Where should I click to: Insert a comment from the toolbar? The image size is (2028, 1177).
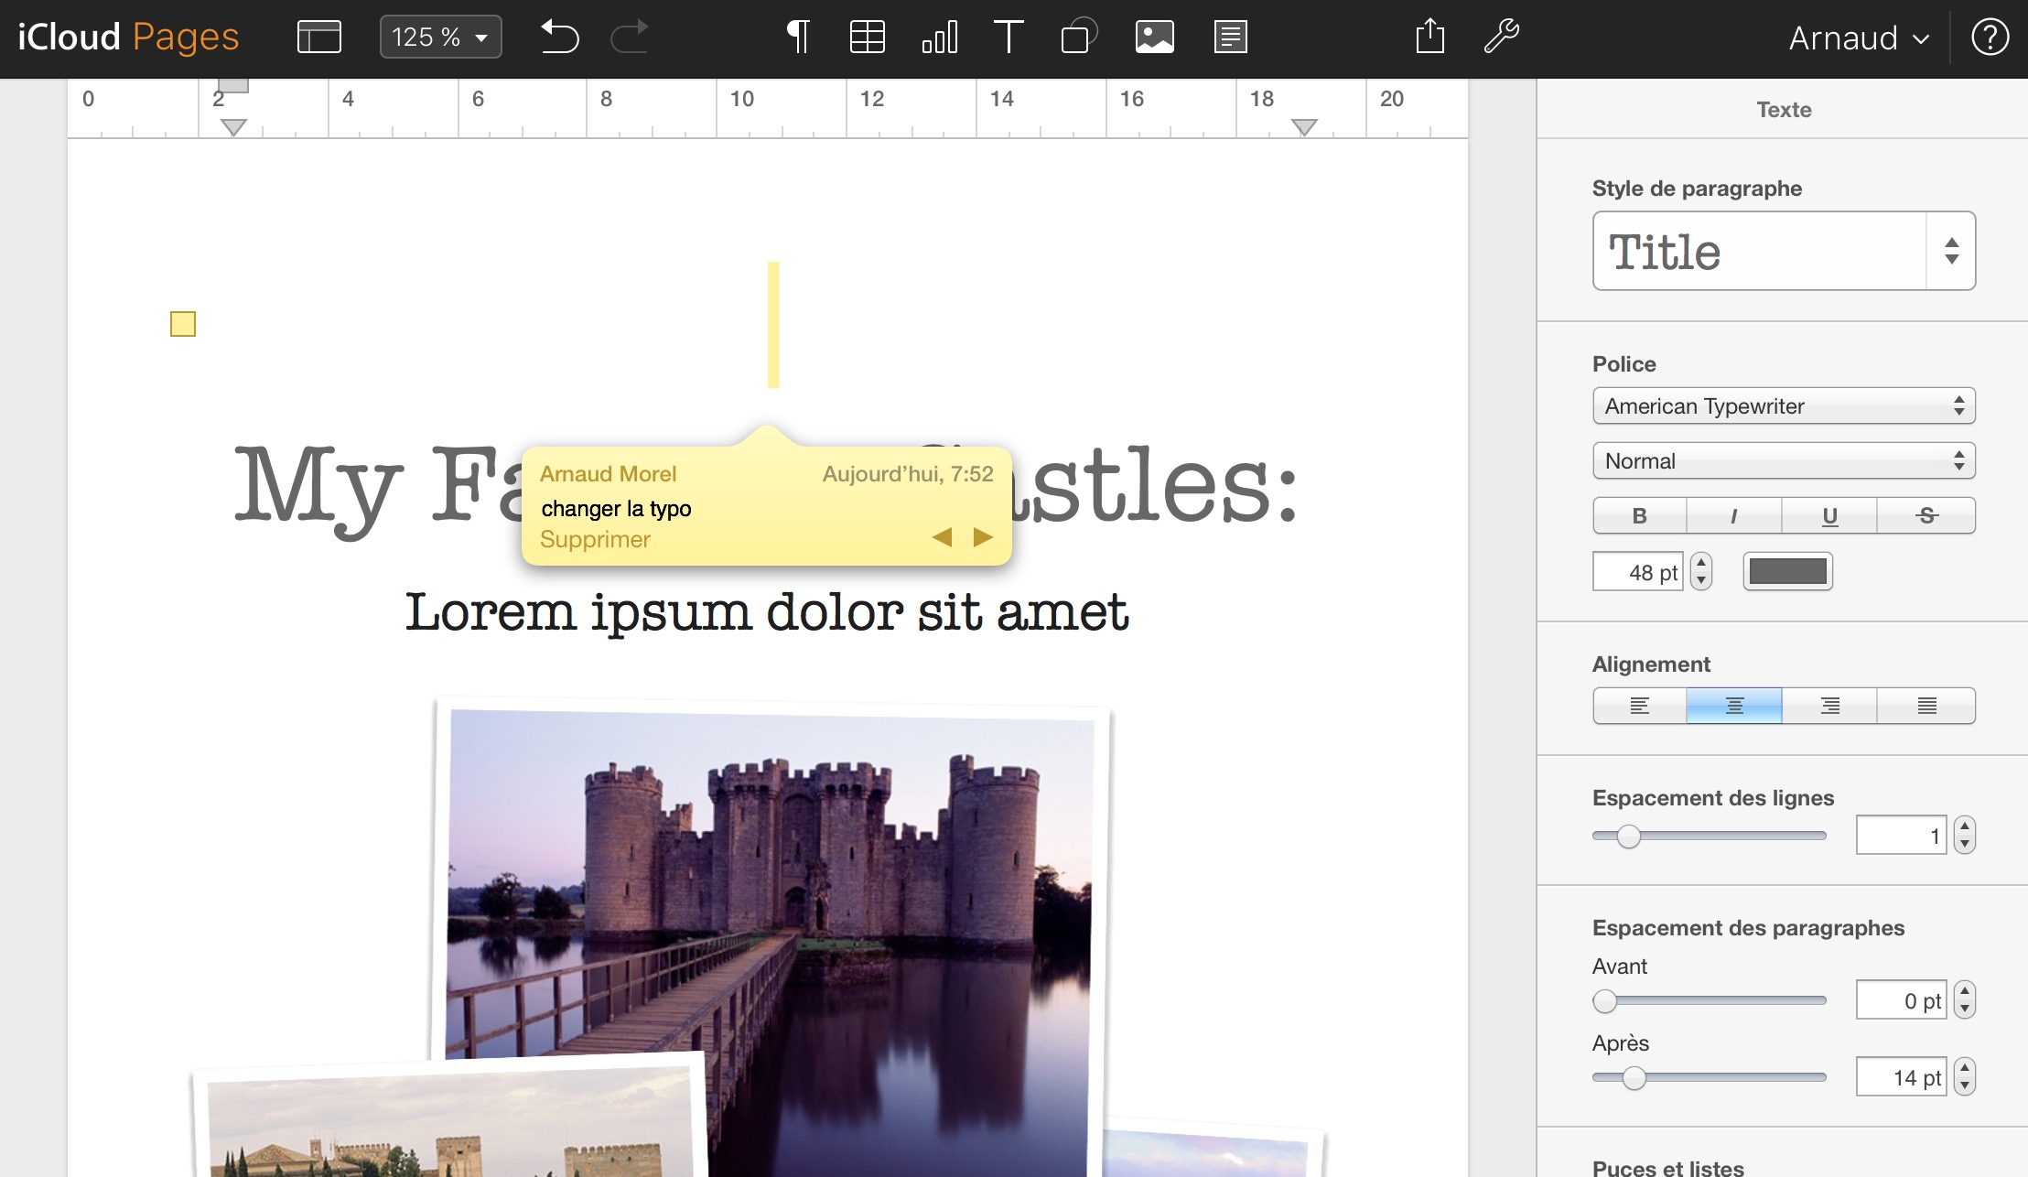(1231, 38)
